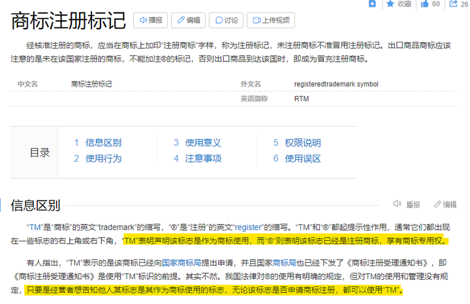Click the 上传视频 upload video button
Image resolution: width=470 pixels, height=304 pixels.
click(271, 20)
